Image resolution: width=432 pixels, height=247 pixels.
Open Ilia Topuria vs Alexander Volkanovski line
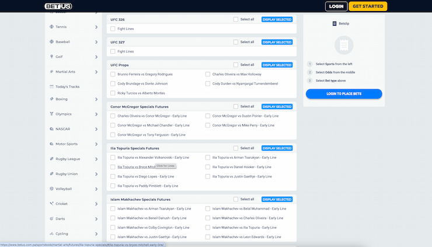click(153, 158)
